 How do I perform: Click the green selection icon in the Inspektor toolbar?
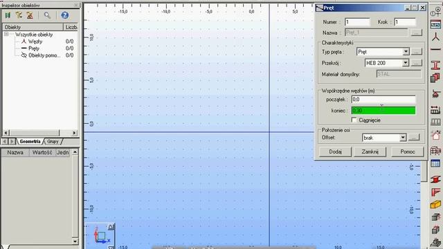coord(8,15)
